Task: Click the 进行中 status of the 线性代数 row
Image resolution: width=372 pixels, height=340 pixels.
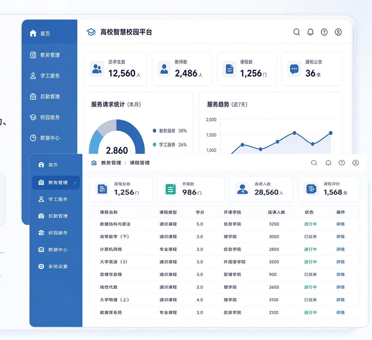Action: click(x=310, y=287)
